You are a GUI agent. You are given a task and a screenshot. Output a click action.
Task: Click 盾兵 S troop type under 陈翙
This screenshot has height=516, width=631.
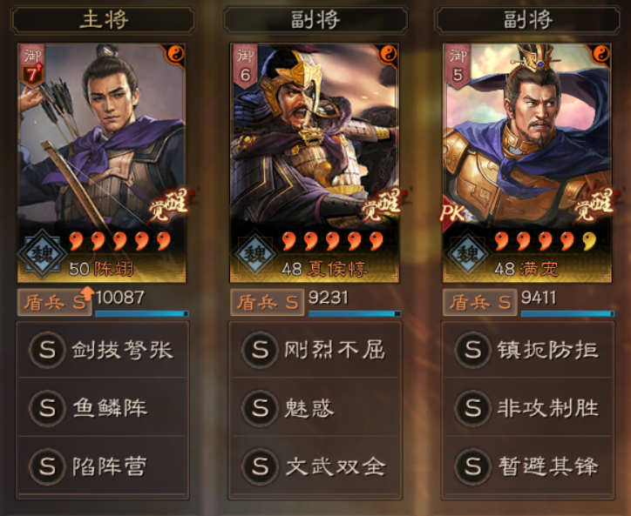pyautogui.click(x=54, y=302)
